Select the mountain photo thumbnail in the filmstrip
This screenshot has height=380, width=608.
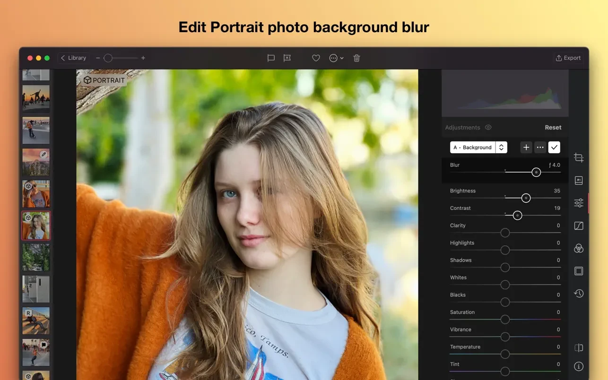pos(35,162)
